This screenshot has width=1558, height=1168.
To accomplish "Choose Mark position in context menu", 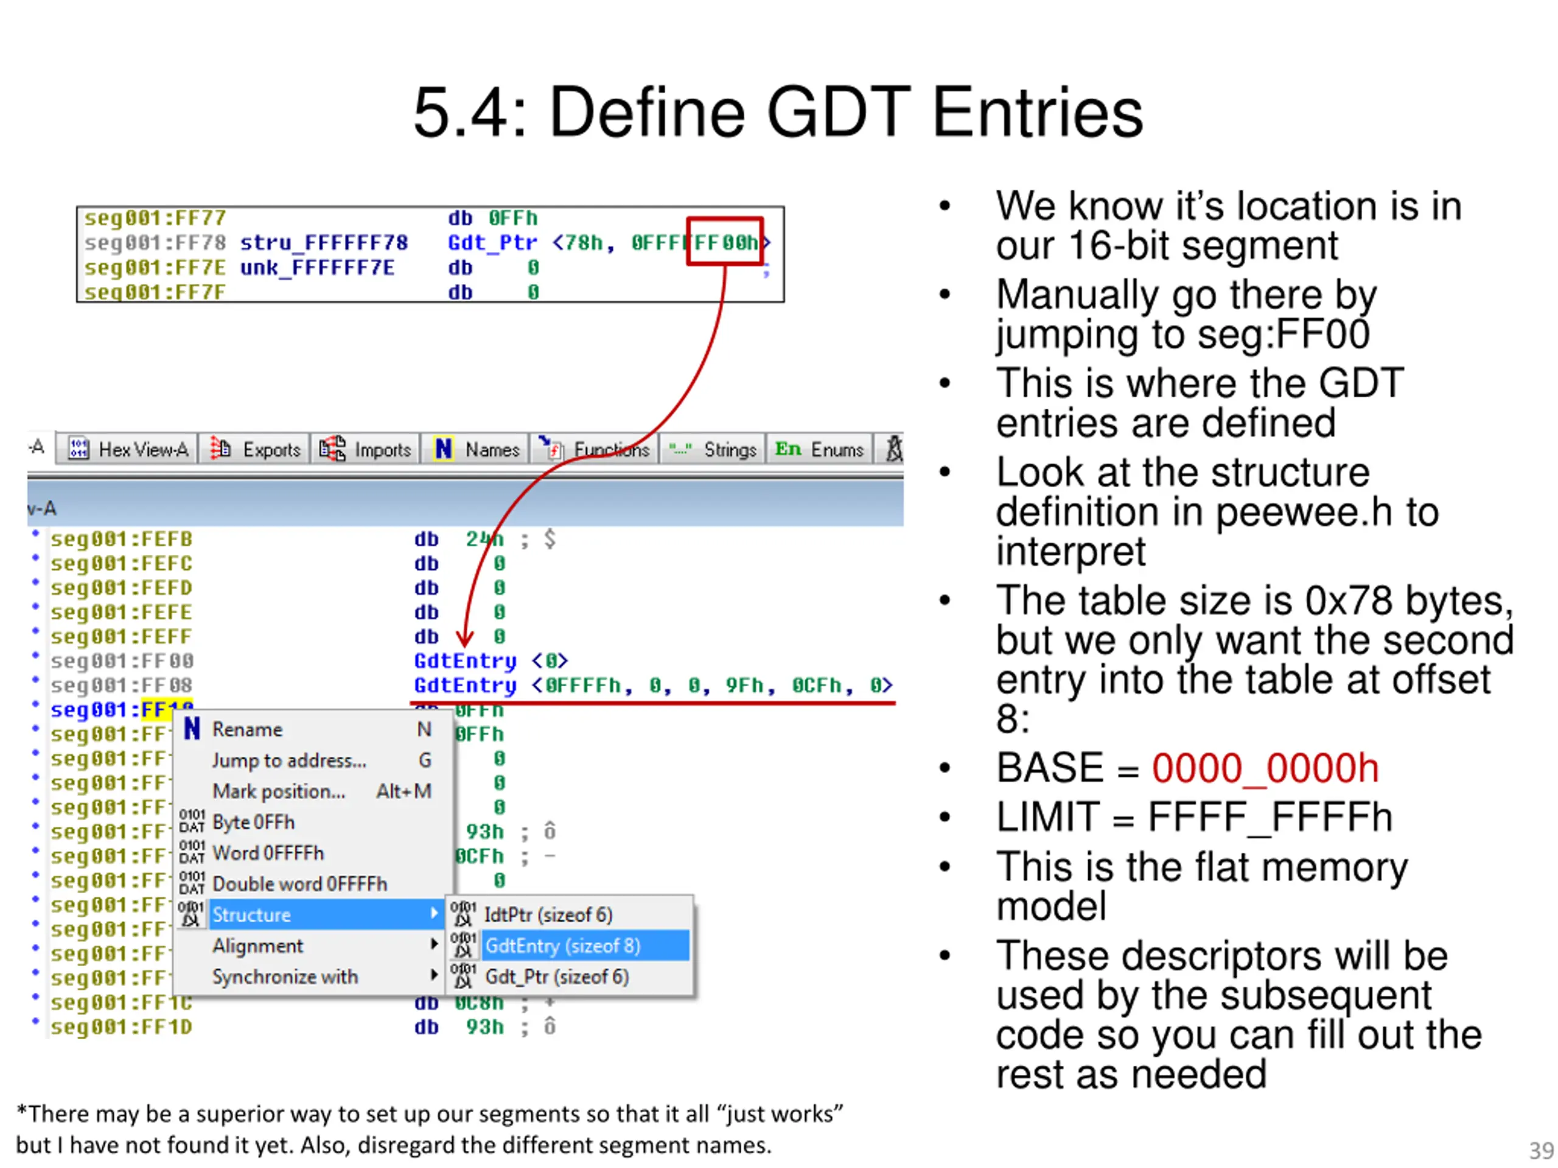I will click(313, 791).
